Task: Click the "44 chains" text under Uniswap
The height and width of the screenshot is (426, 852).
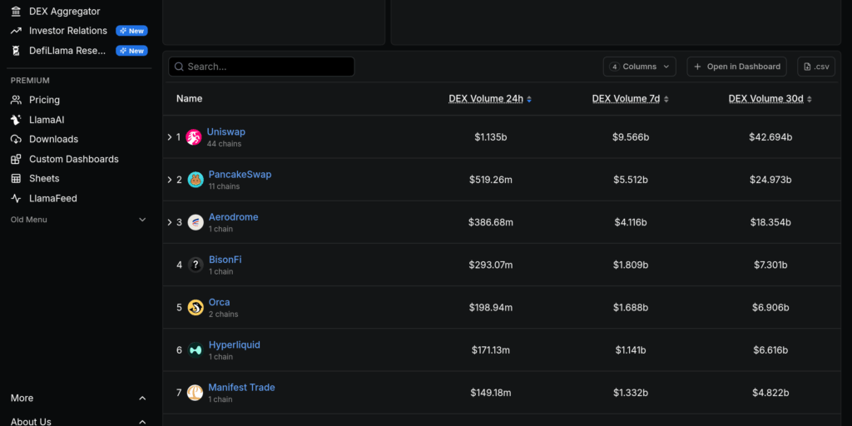Action: click(x=225, y=144)
